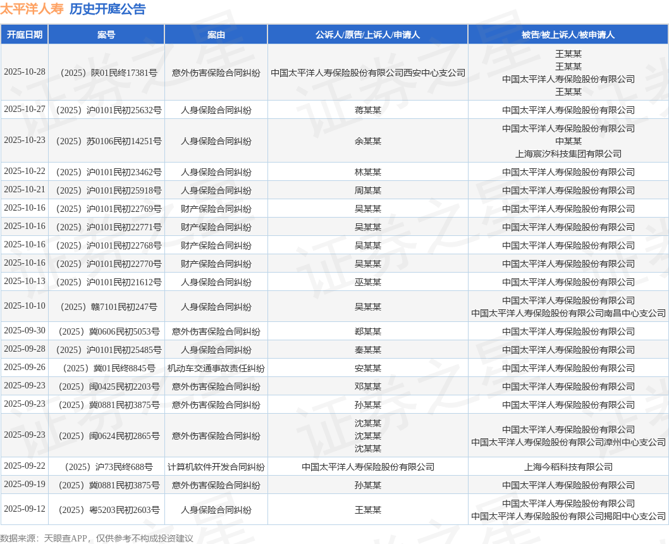Click the 开庭日期 column header
Image resolution: width=669 pixels, height=544 pixels.
(24, 35)
